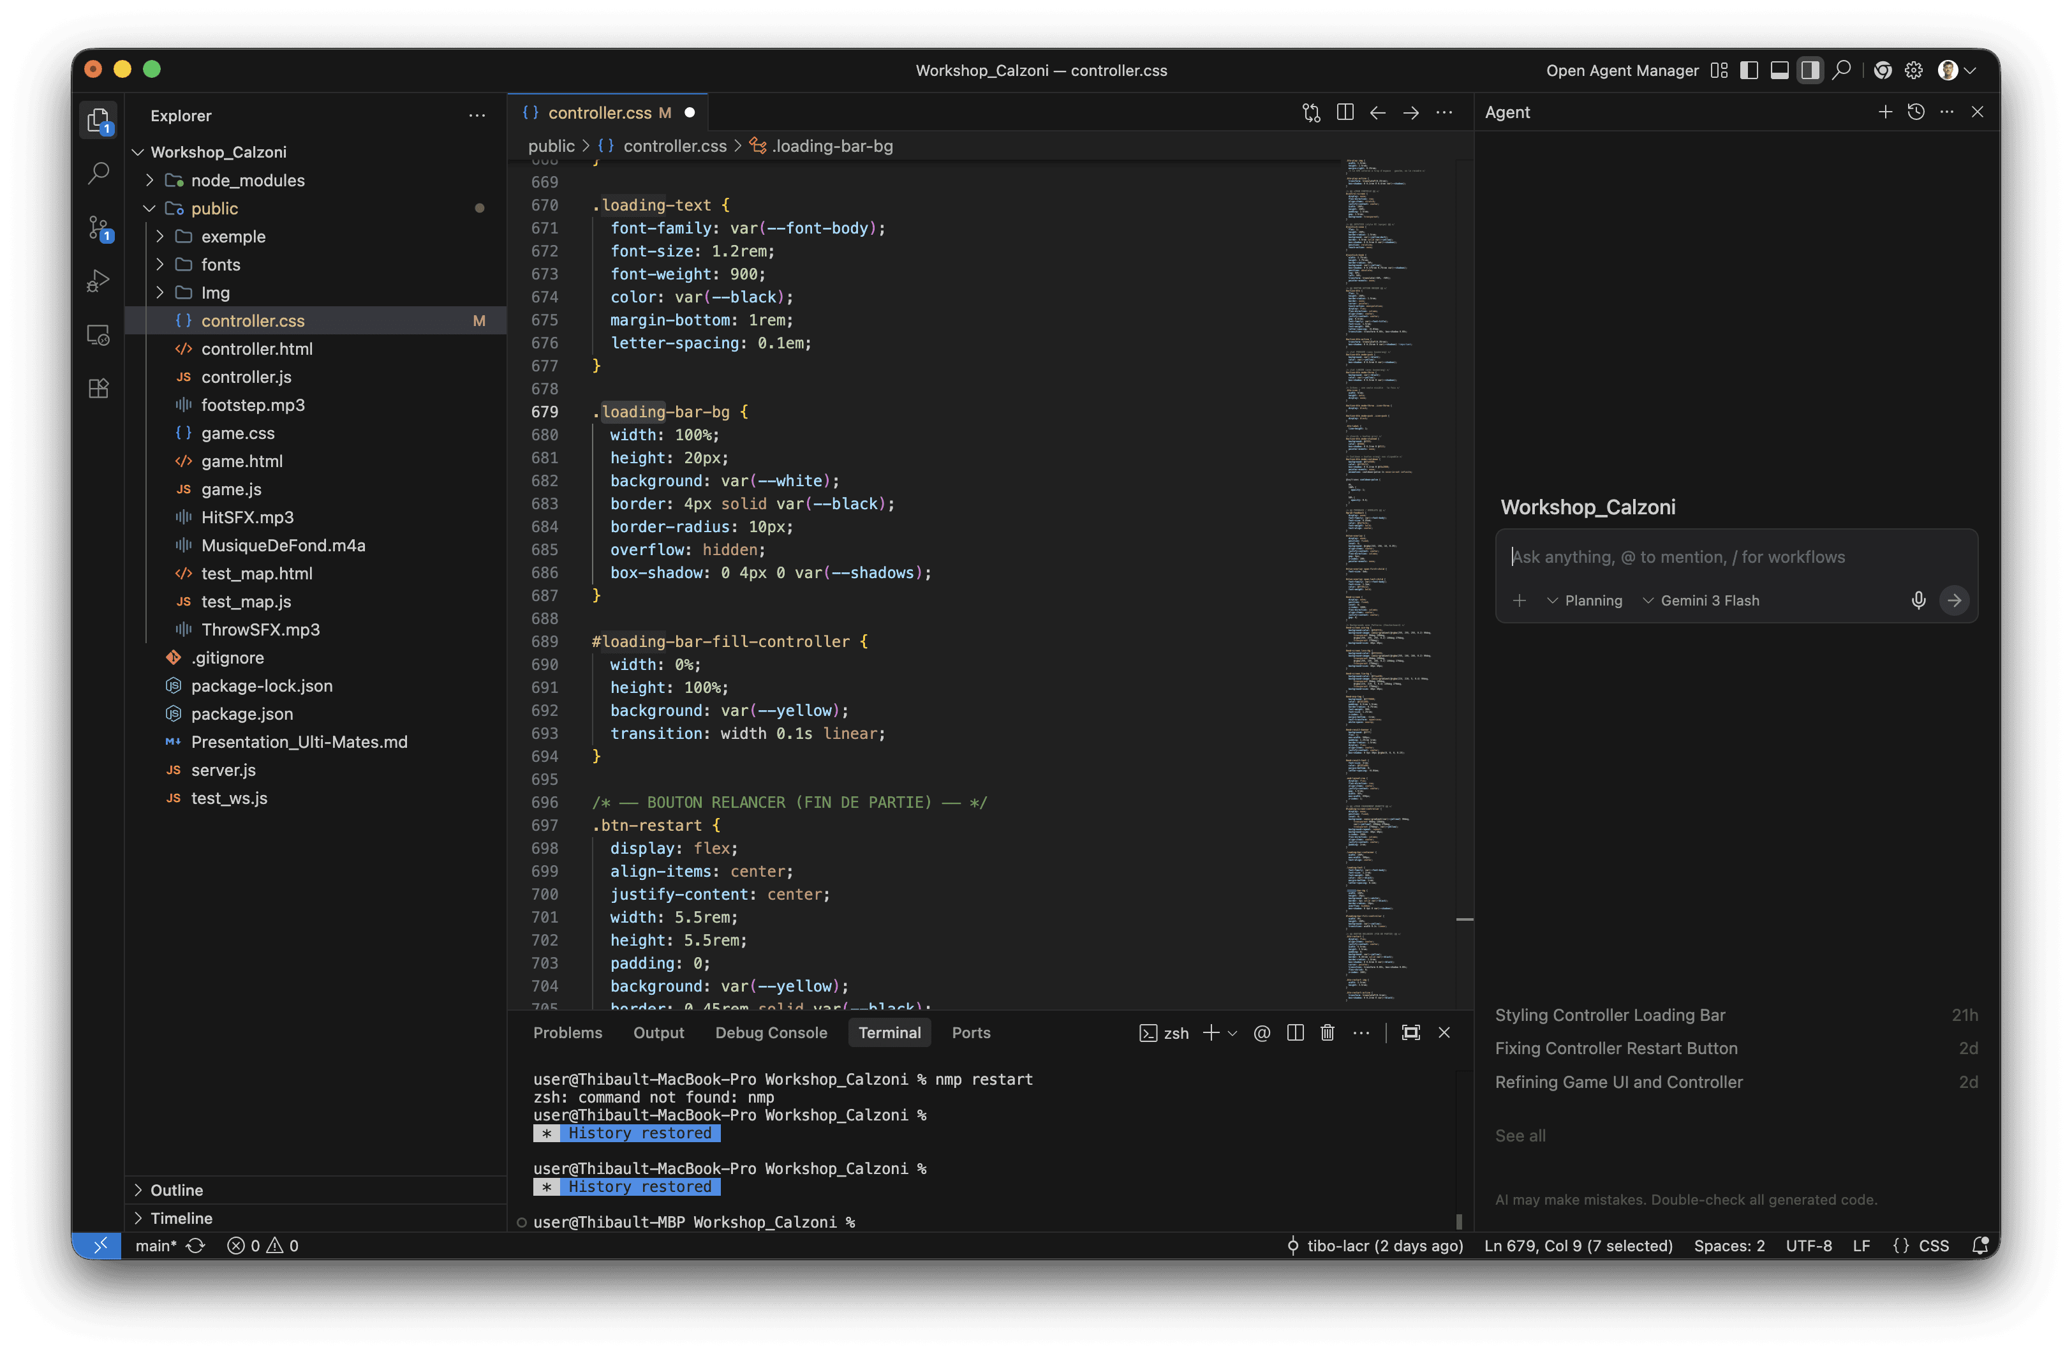This screenshot has width=2072, height=1354.
Task: Switch to the Debug Console tab
Action: pyautogui.click(x=771, y=1032)
